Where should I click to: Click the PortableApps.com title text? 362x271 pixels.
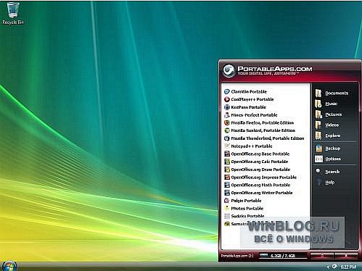click(x=275, y=69)
